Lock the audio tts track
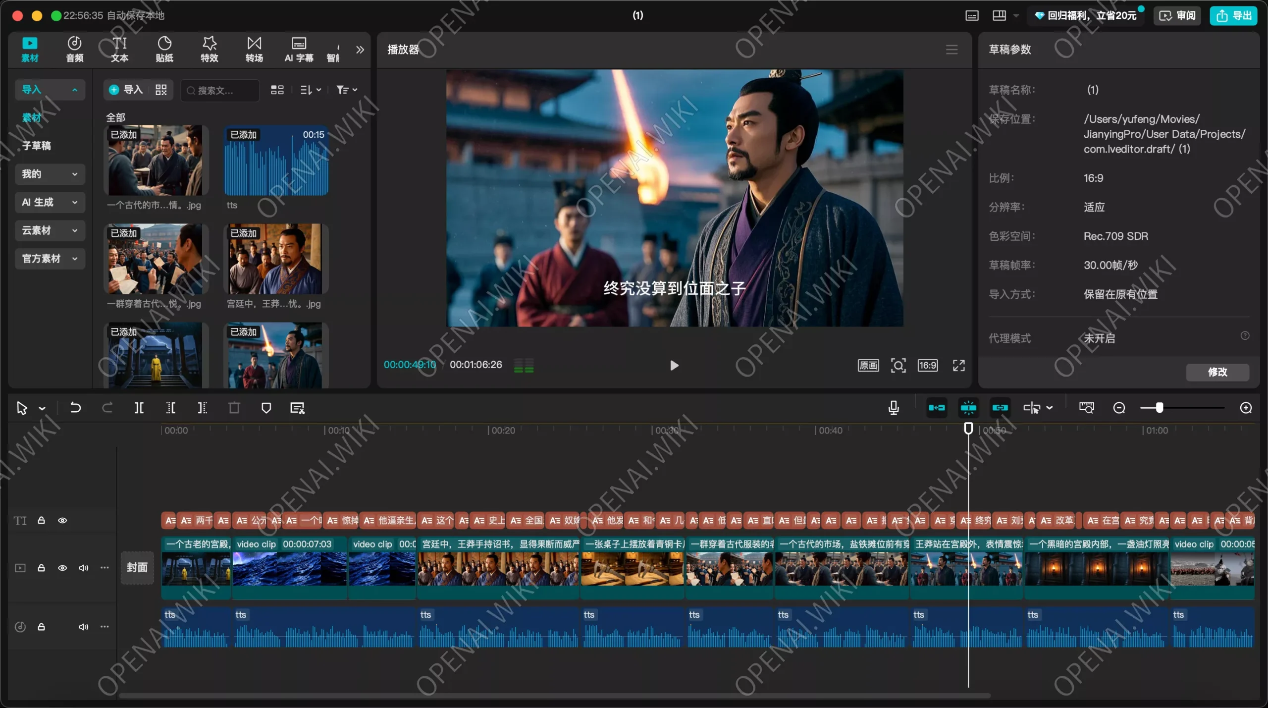This screenshot has width=1268, height=708. coord(42,627)
